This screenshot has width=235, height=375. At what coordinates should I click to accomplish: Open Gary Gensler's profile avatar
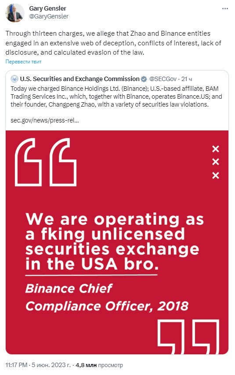[x=14, y=13]
